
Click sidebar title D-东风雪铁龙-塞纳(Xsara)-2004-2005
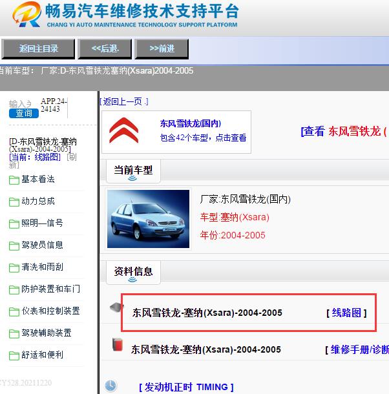coord(43,145)
